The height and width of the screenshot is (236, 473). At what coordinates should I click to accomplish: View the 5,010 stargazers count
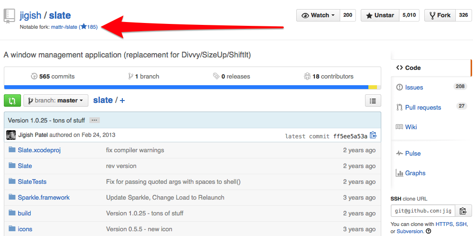(x=409, y=15)
